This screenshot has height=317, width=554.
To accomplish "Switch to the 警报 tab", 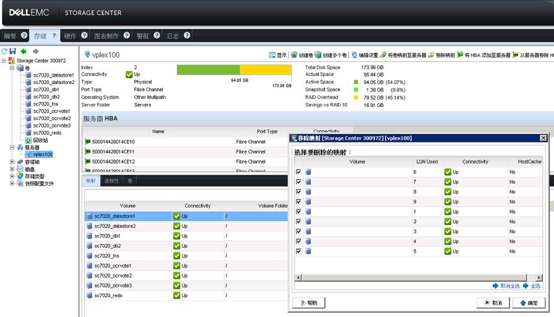I will [142, 36].
